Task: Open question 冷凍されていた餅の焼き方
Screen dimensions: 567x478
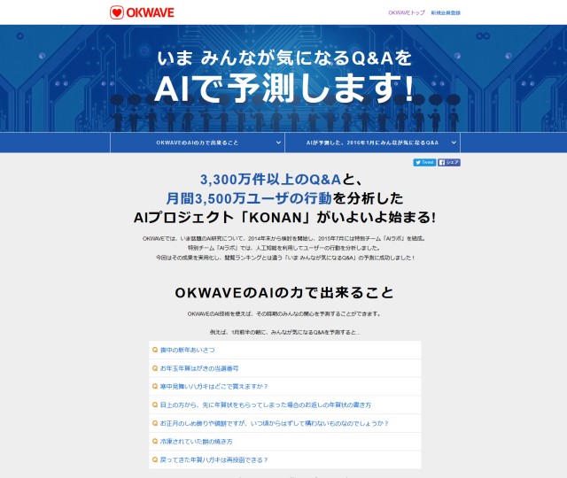Action: 197,442
